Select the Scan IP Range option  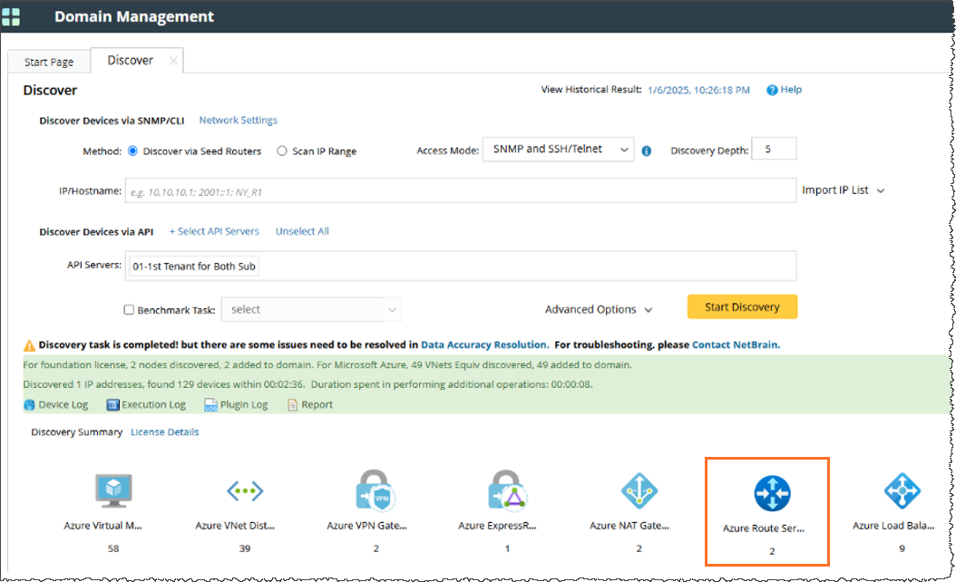(282, 151)
